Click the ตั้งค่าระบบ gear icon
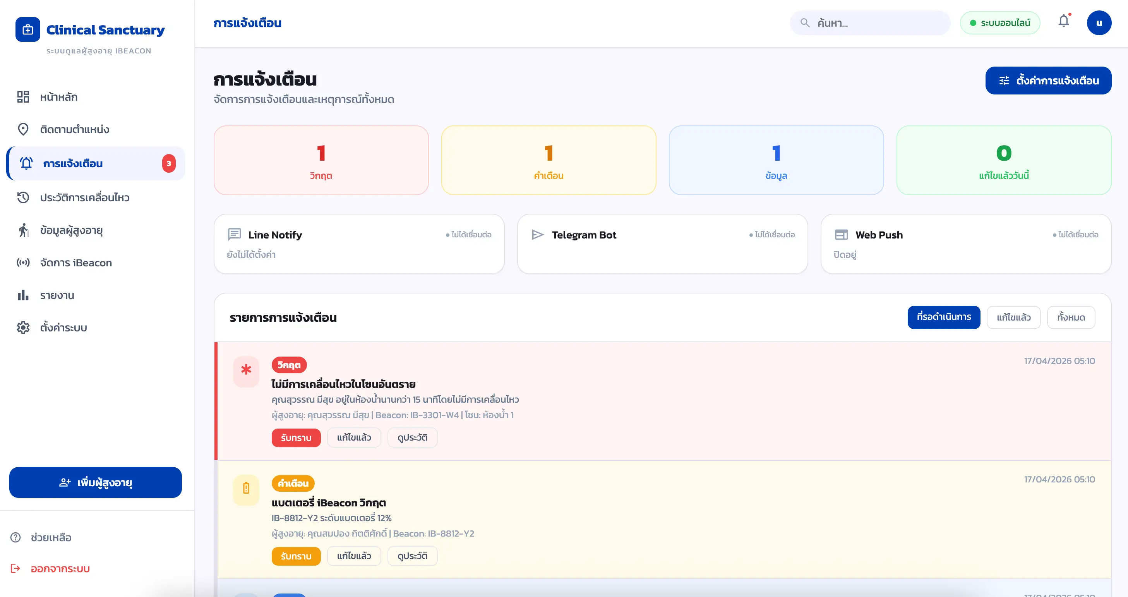The width and height of the screenshot is (1128, 597). [x=23, y=328]
